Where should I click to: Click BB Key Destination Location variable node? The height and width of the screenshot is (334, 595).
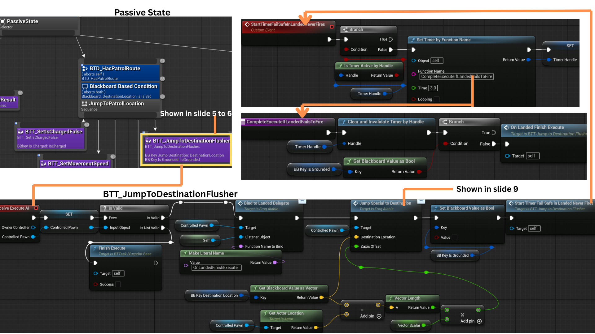[x=214, y=295]
